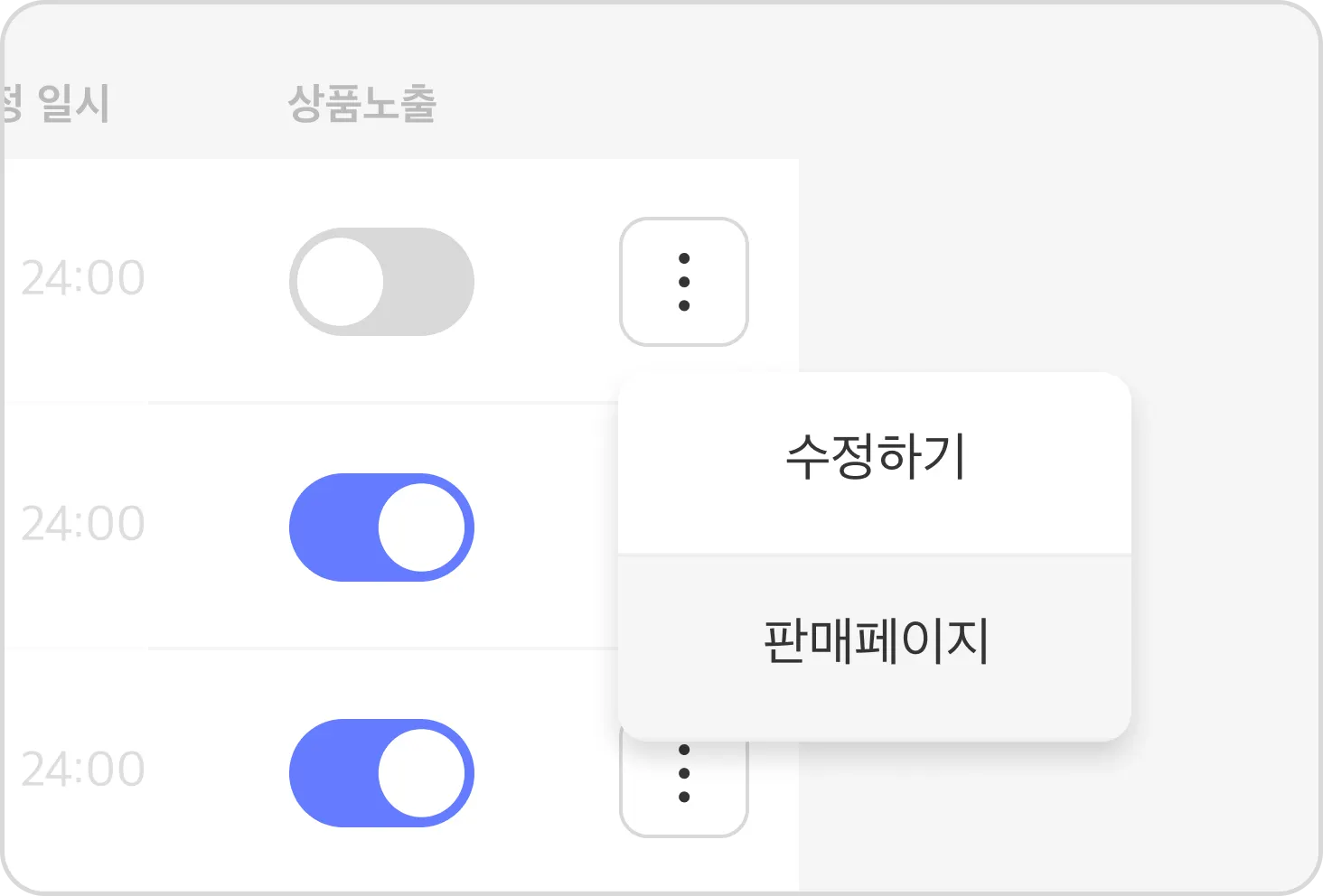Click the white knob on third row's blue toggle

[421, 773]
